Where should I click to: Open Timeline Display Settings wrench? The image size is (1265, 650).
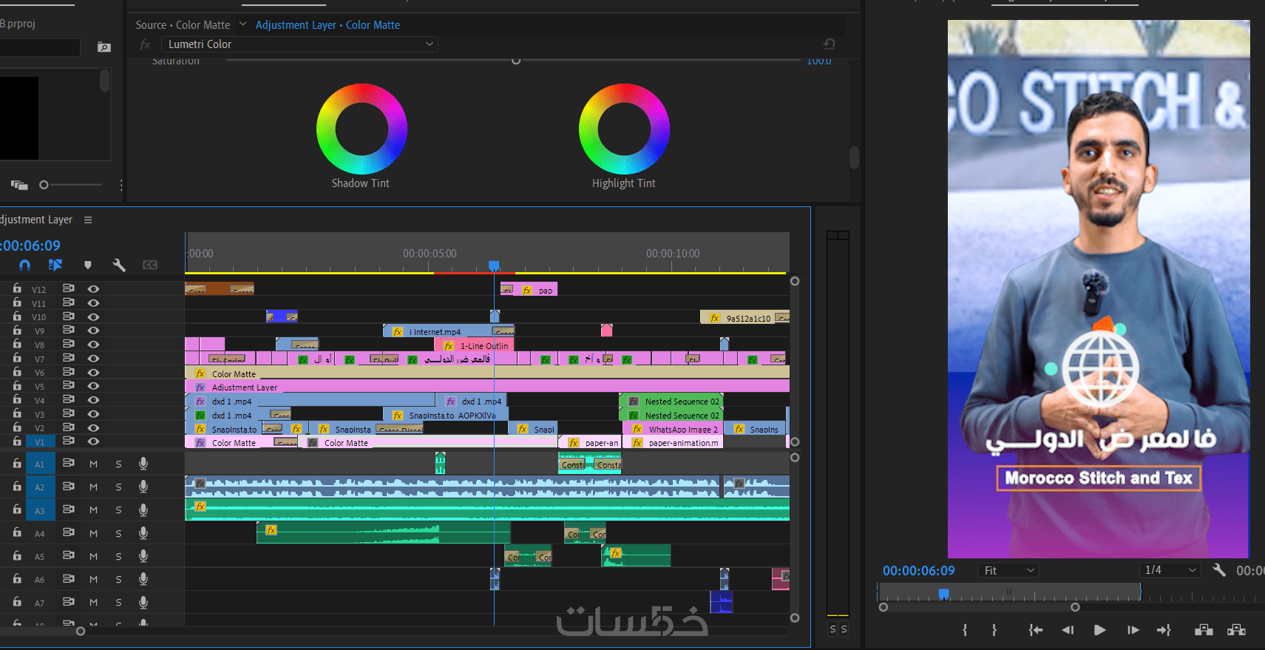click(x=119, y=265)
